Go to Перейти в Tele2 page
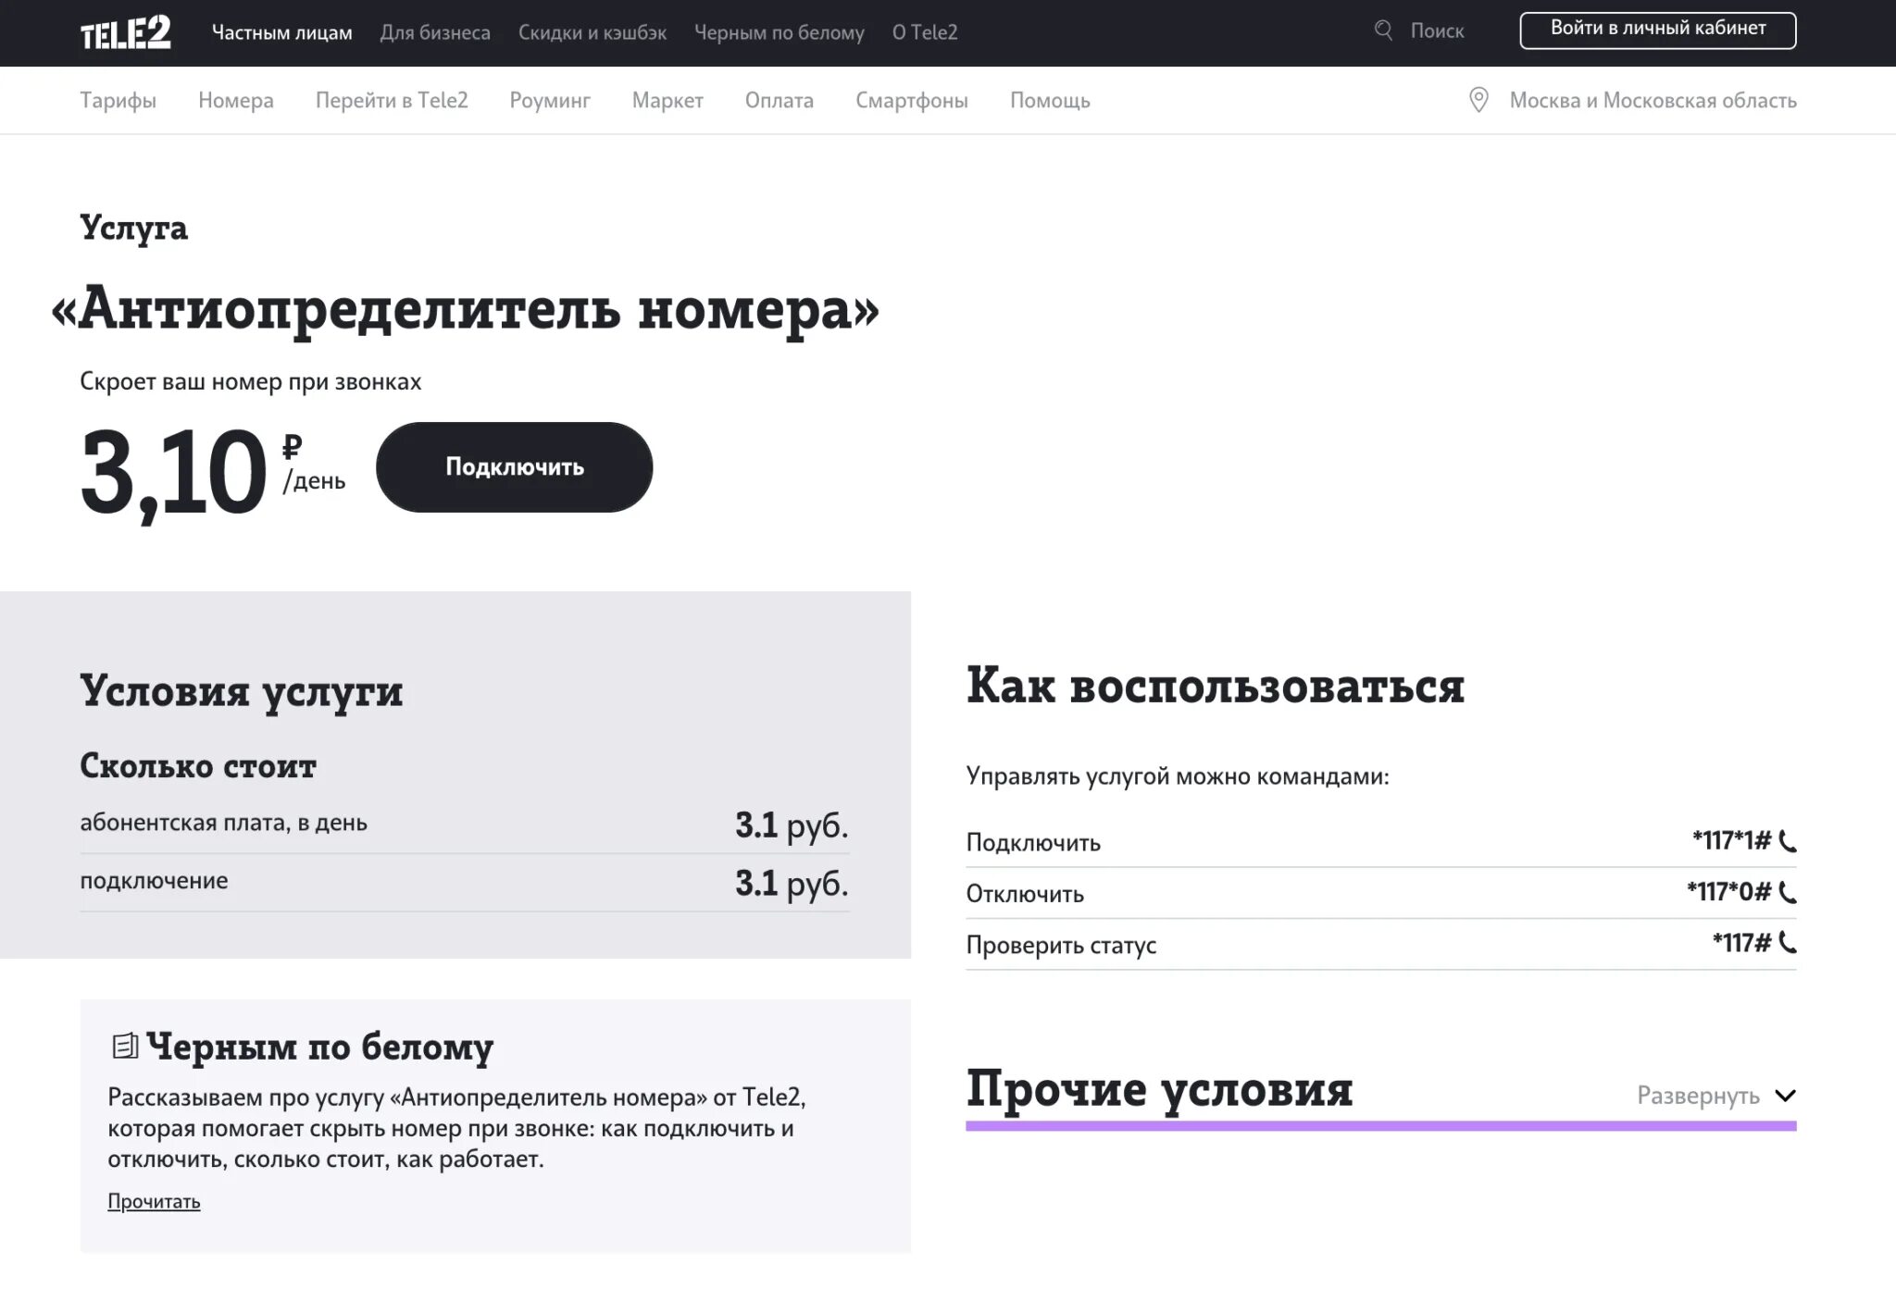Screen dimensions: 1896x1302 [392, 100]
